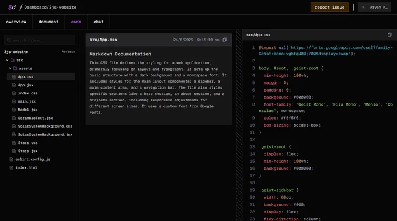This screenshot has width=397, height=221.
Task: Copy the src/App.css code panel contents
Action: click(x=389, y=34)
